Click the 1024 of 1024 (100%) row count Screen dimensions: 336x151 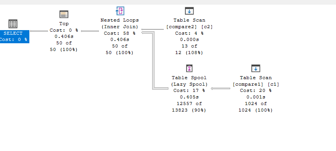click(256, 107)
